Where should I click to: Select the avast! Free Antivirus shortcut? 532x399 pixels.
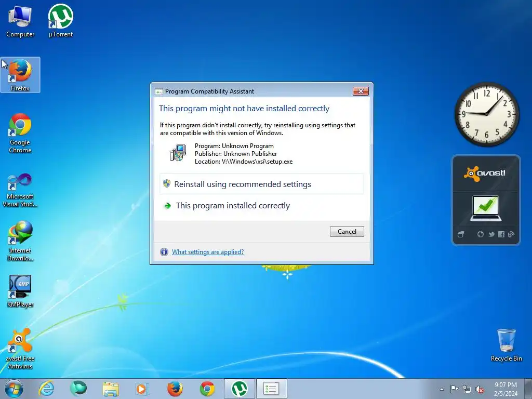(x=20, y=349)
